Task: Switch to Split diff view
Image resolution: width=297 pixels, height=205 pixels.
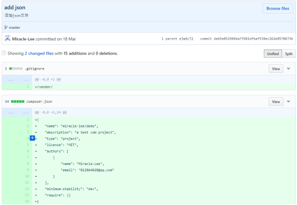Action: click(x=288, y=54)
